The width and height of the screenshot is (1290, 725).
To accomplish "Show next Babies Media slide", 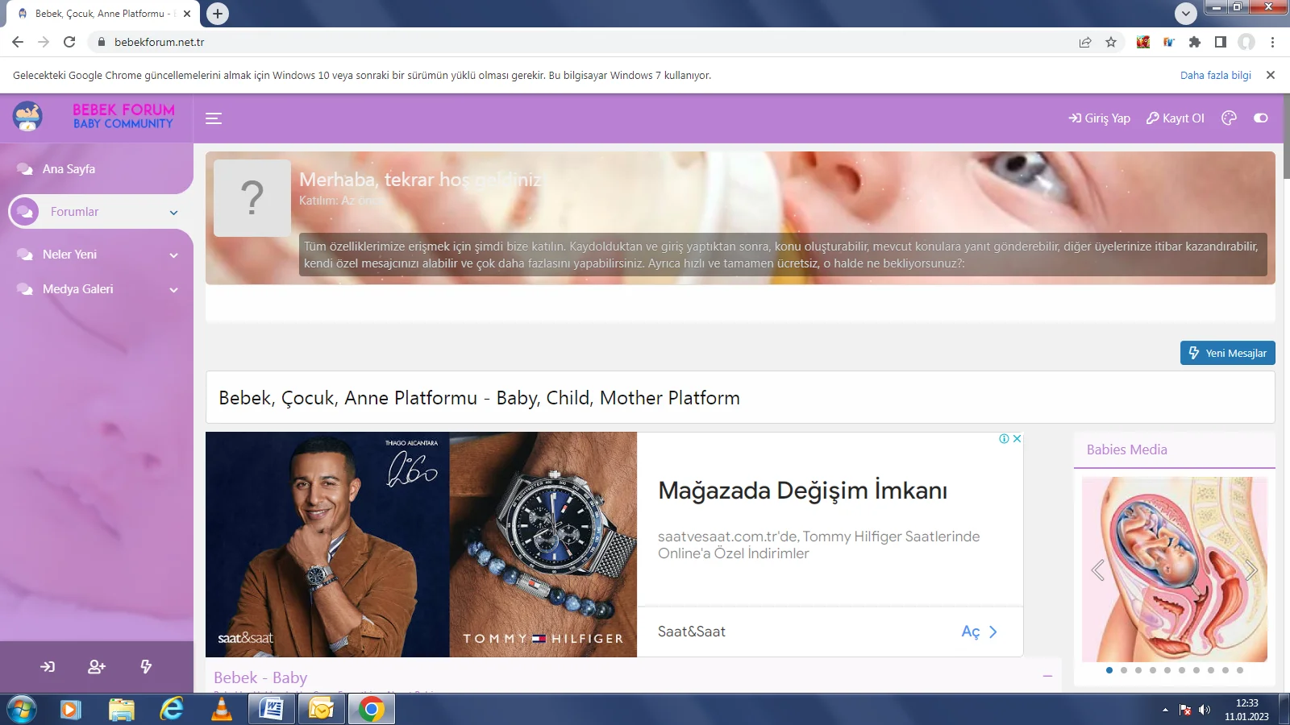I will [1251, 570].
